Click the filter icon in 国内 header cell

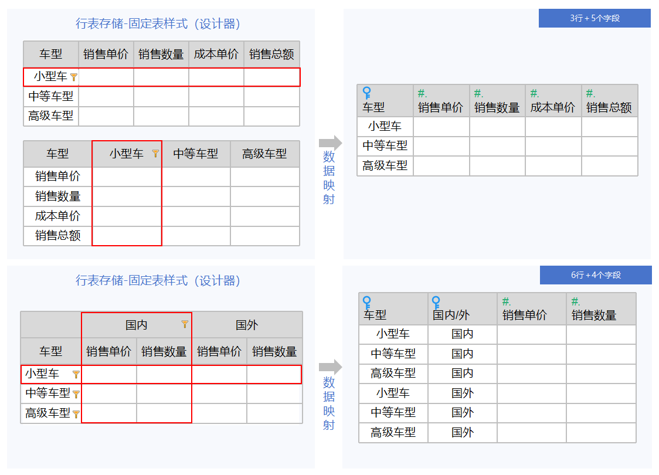185,324
